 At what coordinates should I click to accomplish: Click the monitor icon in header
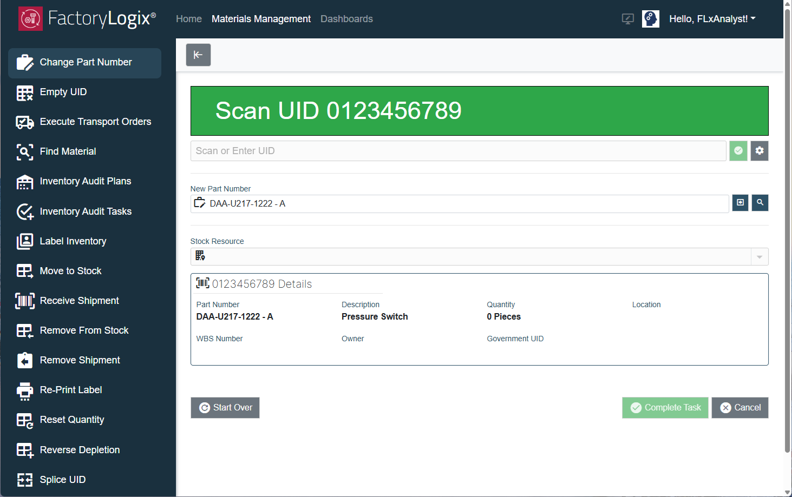[x=627, y=19]
